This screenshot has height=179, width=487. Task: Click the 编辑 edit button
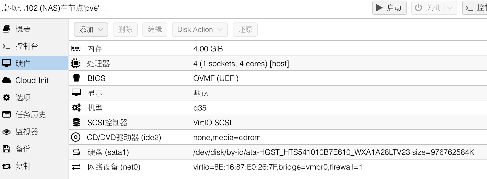(x=155, y=30)
